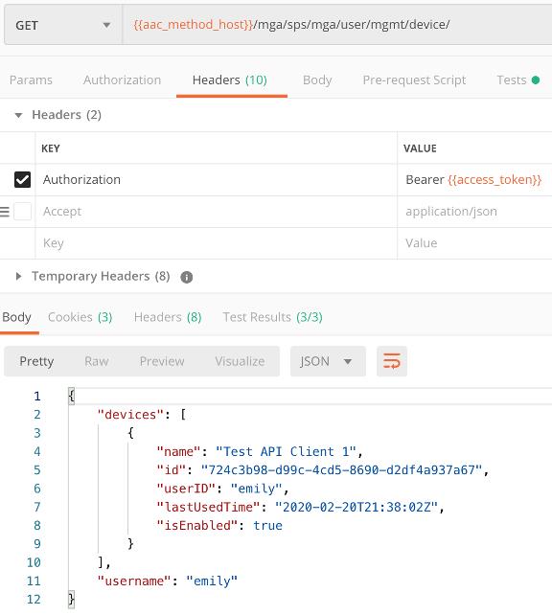Switch to the Authorization tab
Screen dimensions: 552x615
pyautogui.click(x=122, y=80)
